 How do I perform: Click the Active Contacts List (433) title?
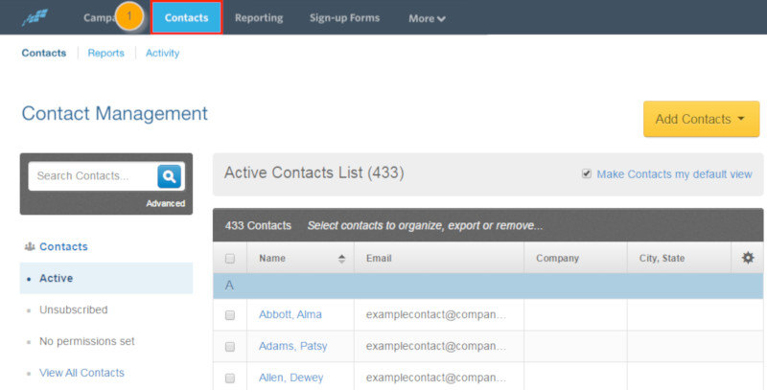pos(314,172)
